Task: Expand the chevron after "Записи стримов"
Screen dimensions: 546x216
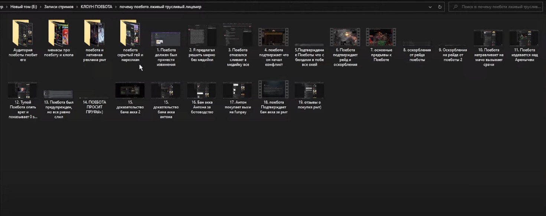Action: 77,7
